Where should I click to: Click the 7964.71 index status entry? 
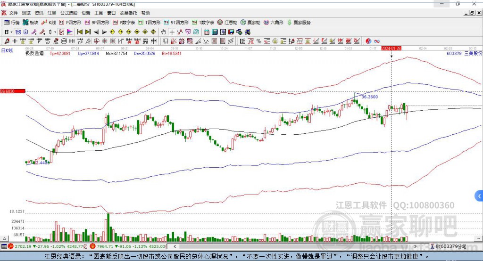coord(128,246)
